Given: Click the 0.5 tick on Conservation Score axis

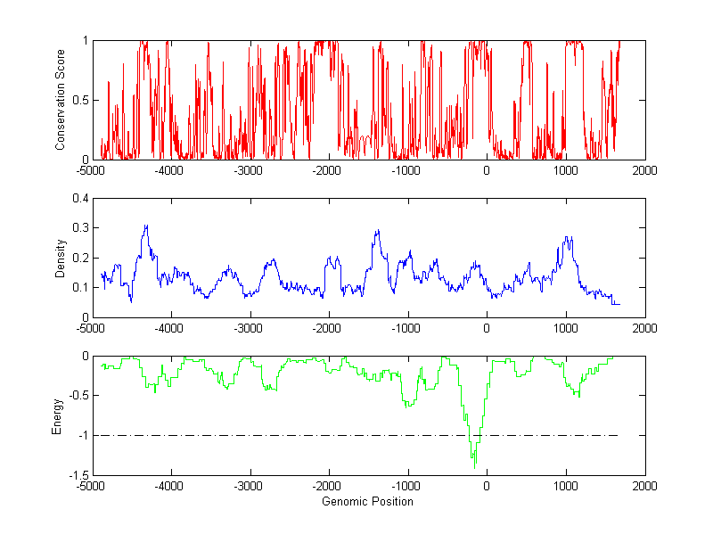Looking at the screenshot, I should pyautogui.click(x=78, y=100).
